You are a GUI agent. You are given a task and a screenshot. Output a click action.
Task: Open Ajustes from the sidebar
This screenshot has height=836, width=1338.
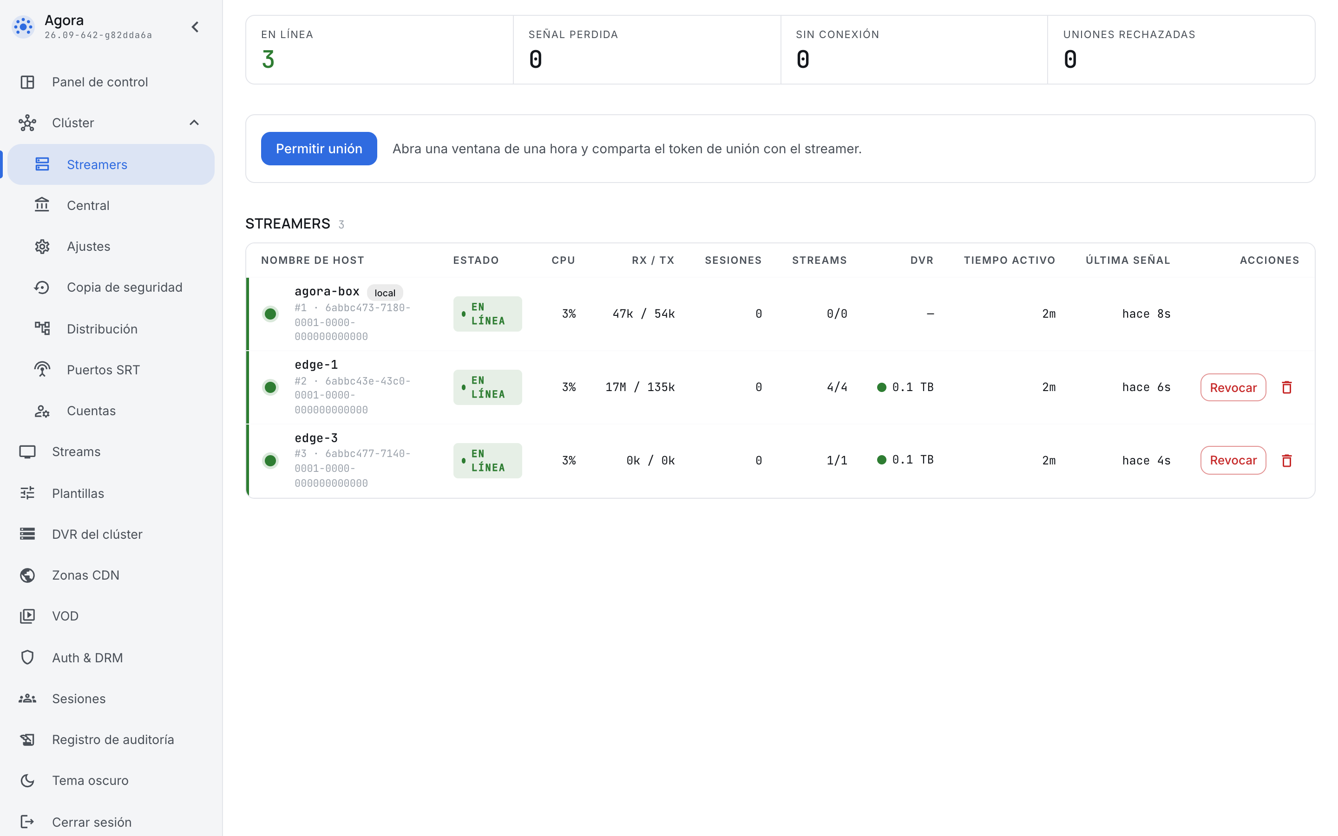click(111, 246)
